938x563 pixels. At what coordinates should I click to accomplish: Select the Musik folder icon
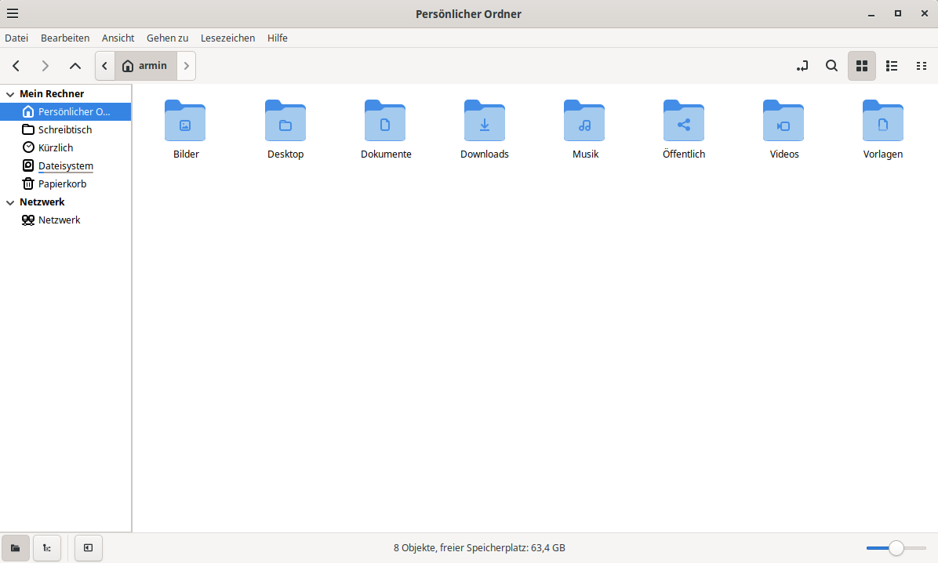tap(584, 122)
